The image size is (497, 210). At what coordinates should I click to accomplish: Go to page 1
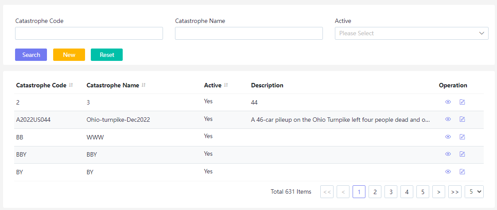[359, 191]
